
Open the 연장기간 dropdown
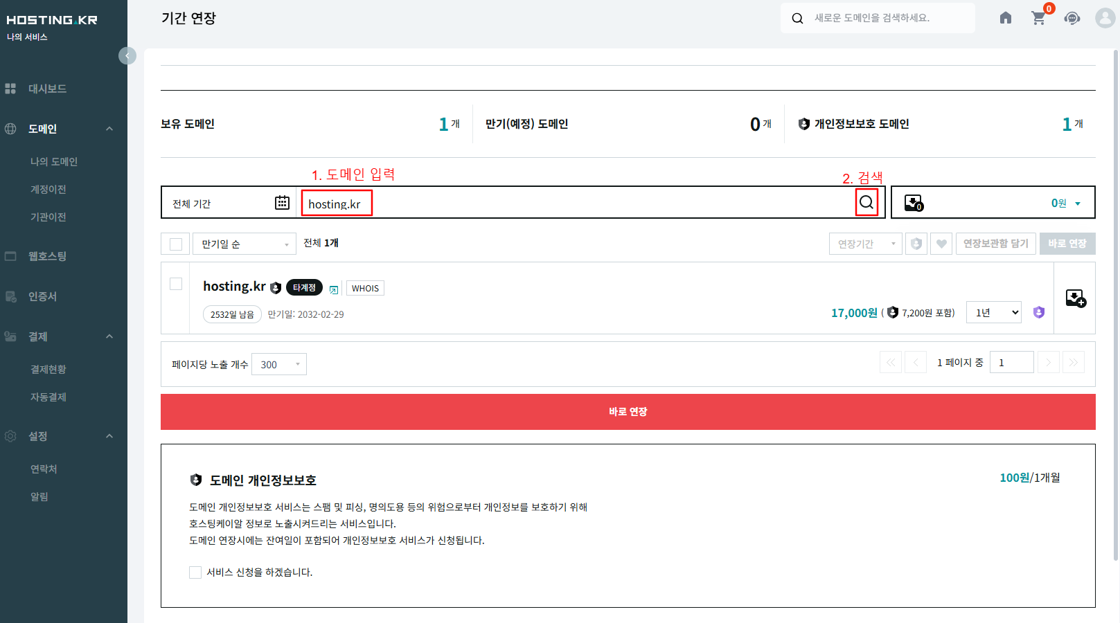[x=865, y=244]
